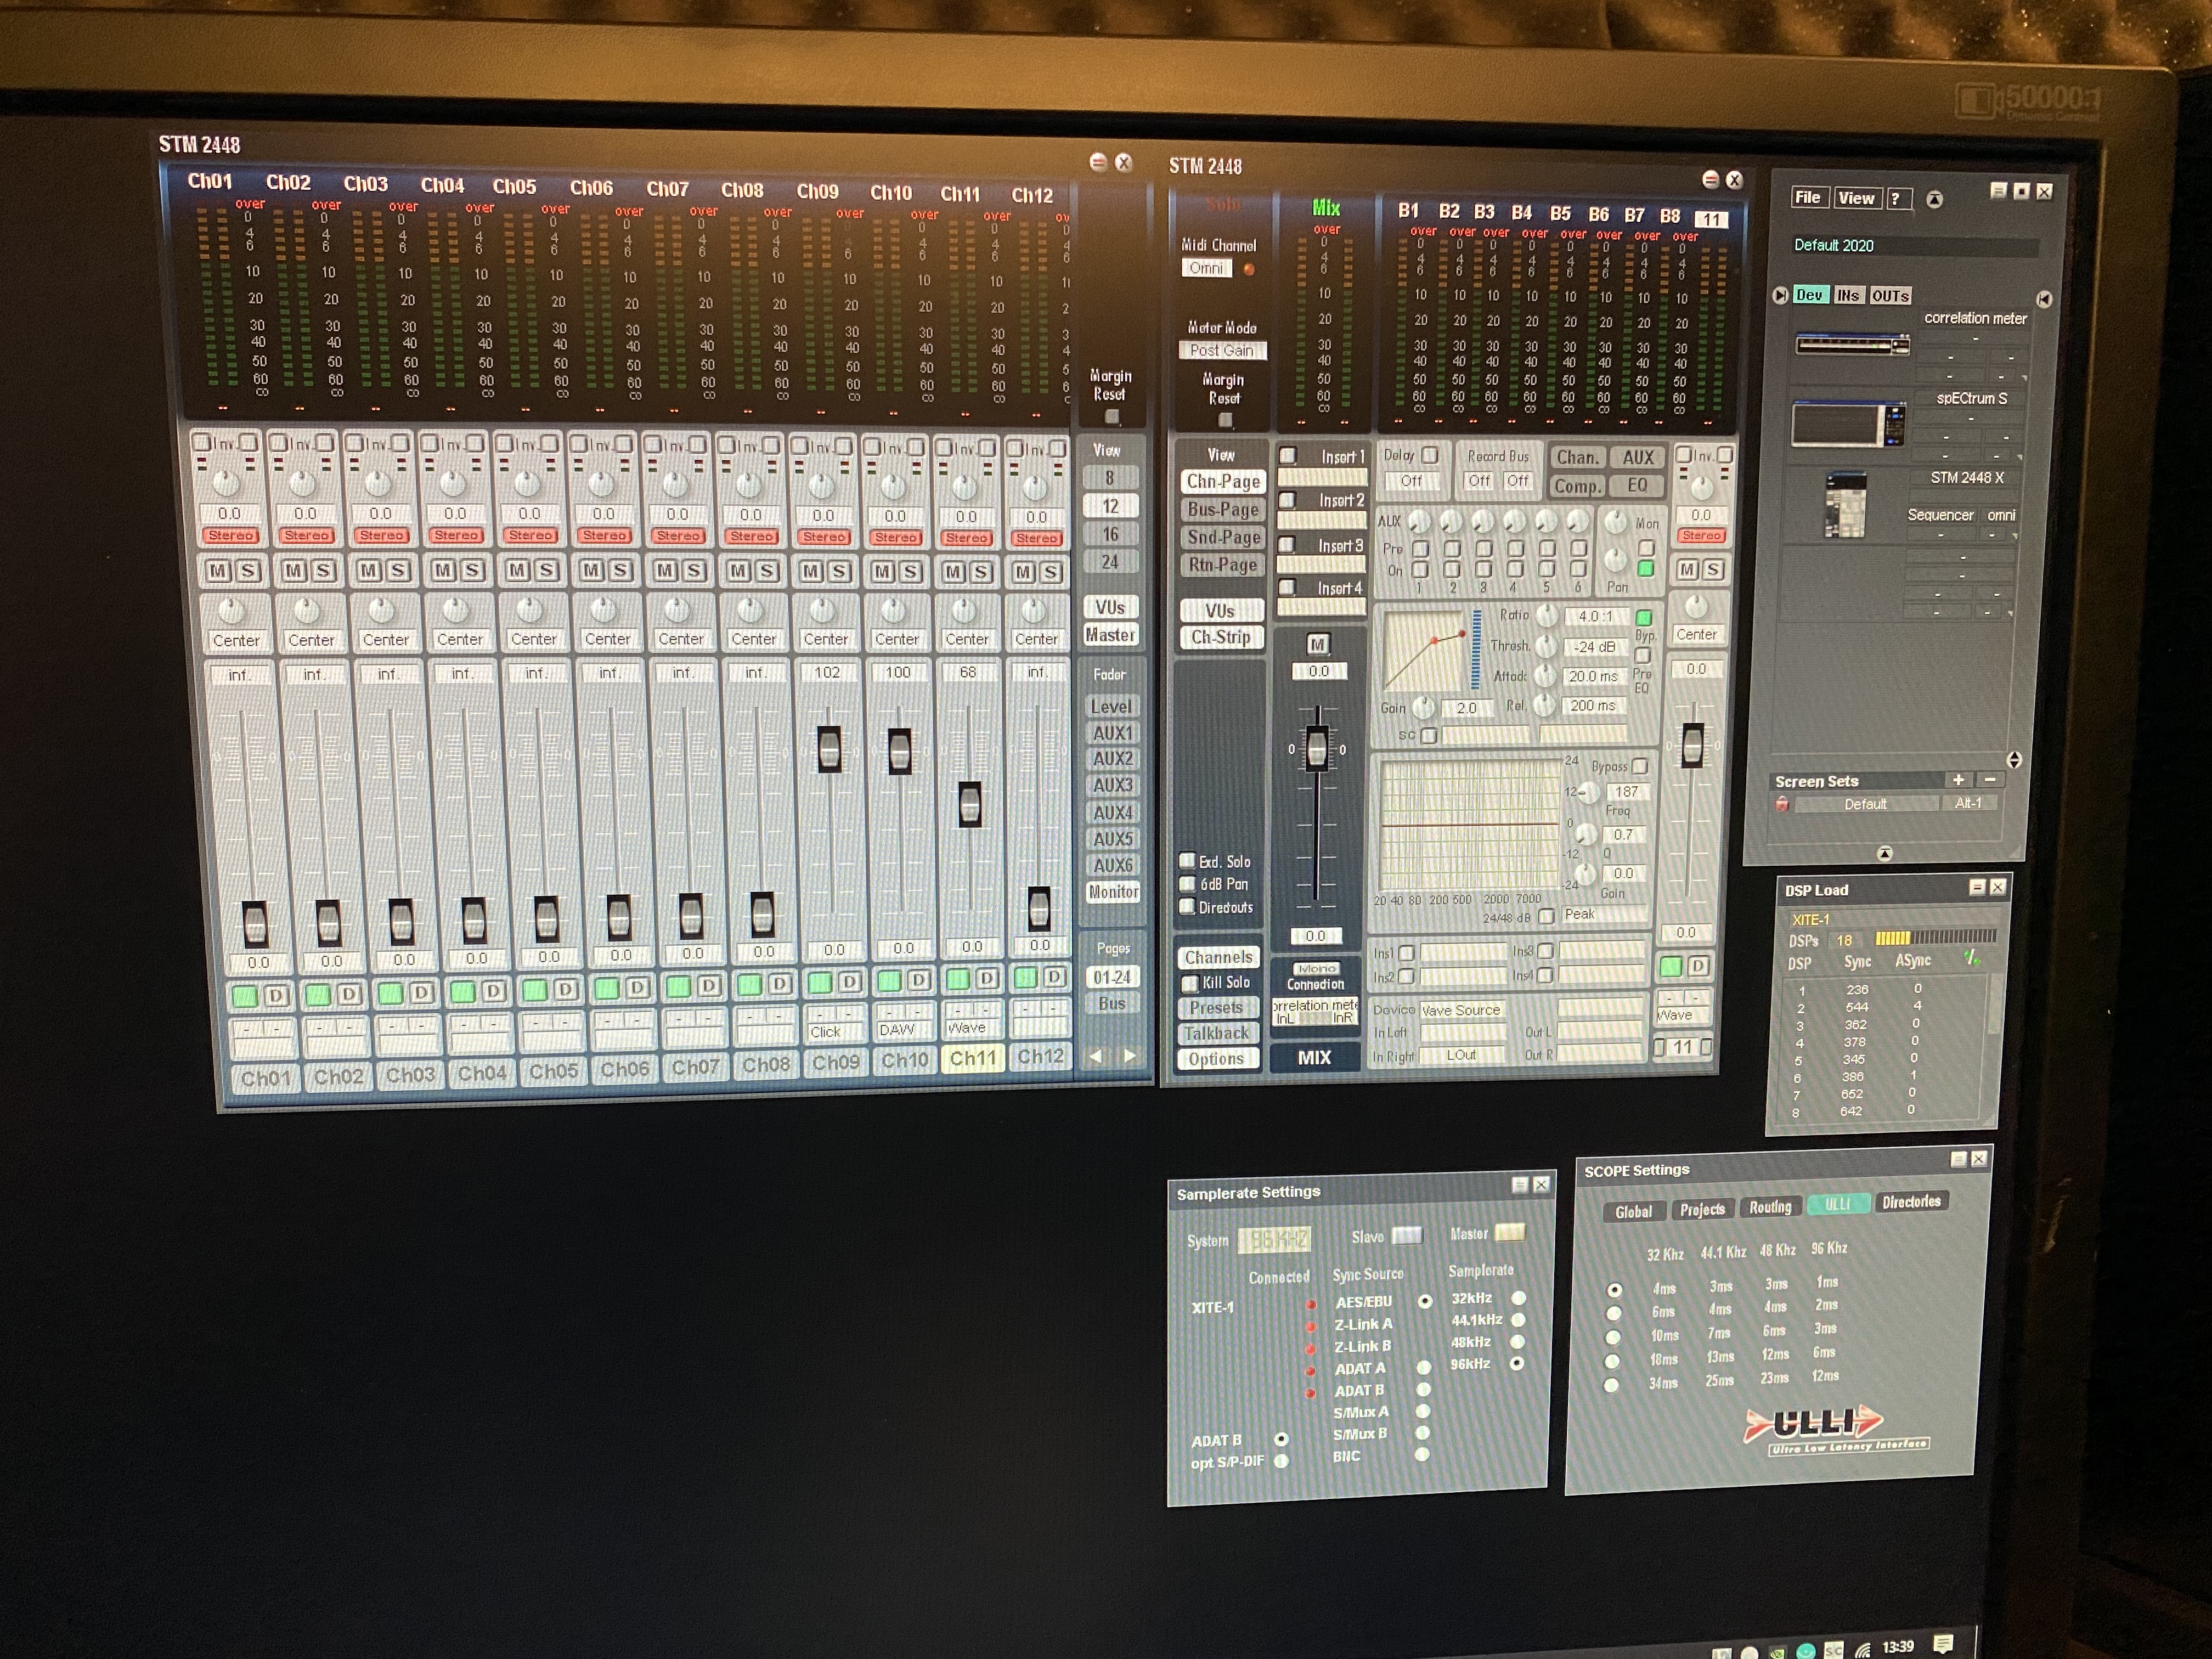Click the speech bubble notification icon in taskbar
This screenshot has width=2212, height=1659.
pyautogui.click(x=1943, y=1644)
